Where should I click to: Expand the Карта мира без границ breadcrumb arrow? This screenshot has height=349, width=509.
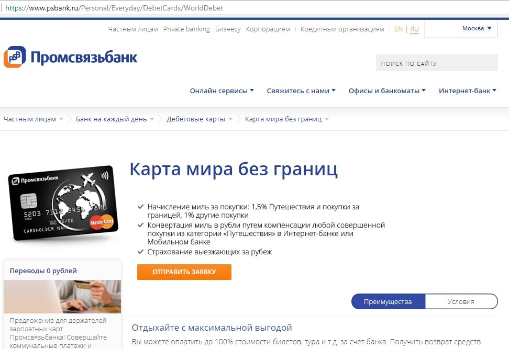327,119
